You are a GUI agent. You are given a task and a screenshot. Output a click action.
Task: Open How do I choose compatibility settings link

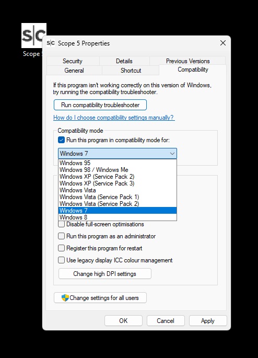(114, 118)
